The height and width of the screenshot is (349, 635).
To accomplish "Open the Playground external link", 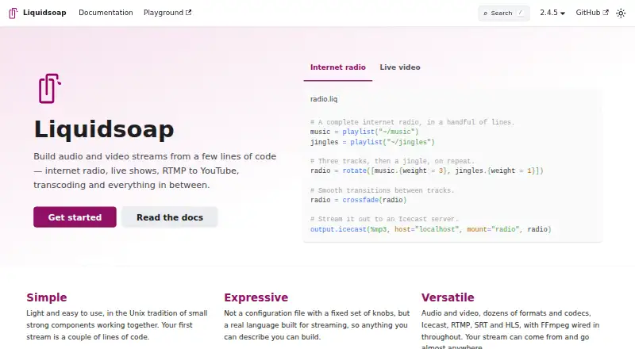I will [167, 13].
